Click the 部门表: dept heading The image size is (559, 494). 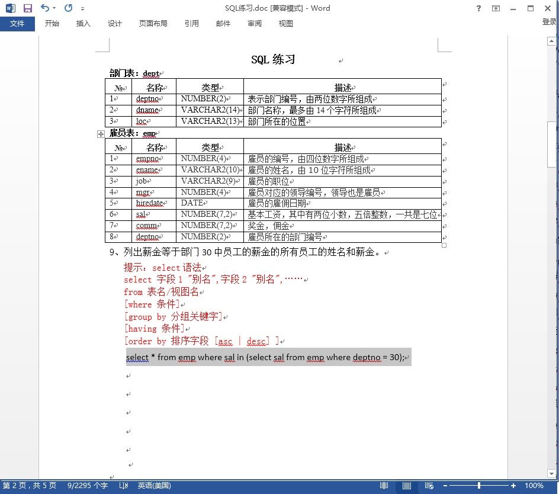tap(134, 73)
